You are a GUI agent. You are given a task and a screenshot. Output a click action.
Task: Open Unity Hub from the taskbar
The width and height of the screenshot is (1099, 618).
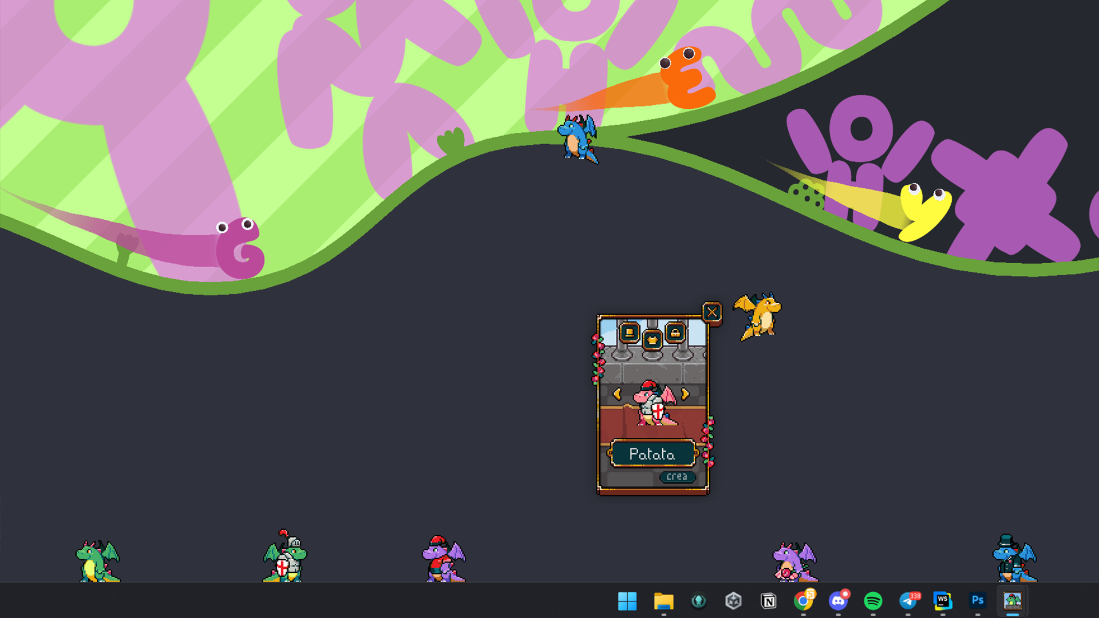(x=733, y=601)
